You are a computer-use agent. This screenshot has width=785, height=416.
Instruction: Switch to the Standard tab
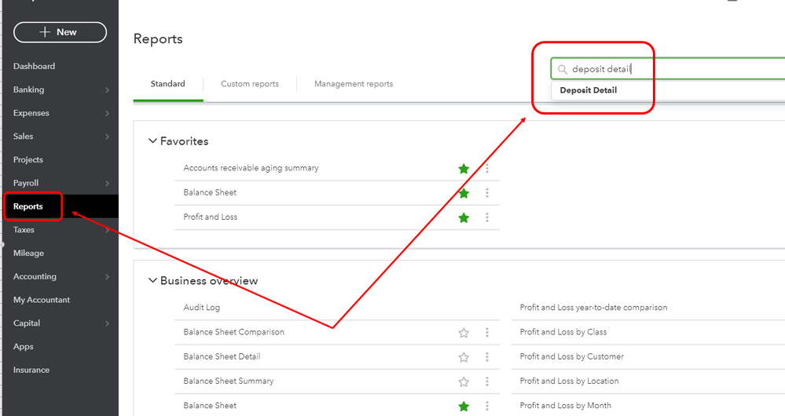pyautogui.click(x=167, y=84)
